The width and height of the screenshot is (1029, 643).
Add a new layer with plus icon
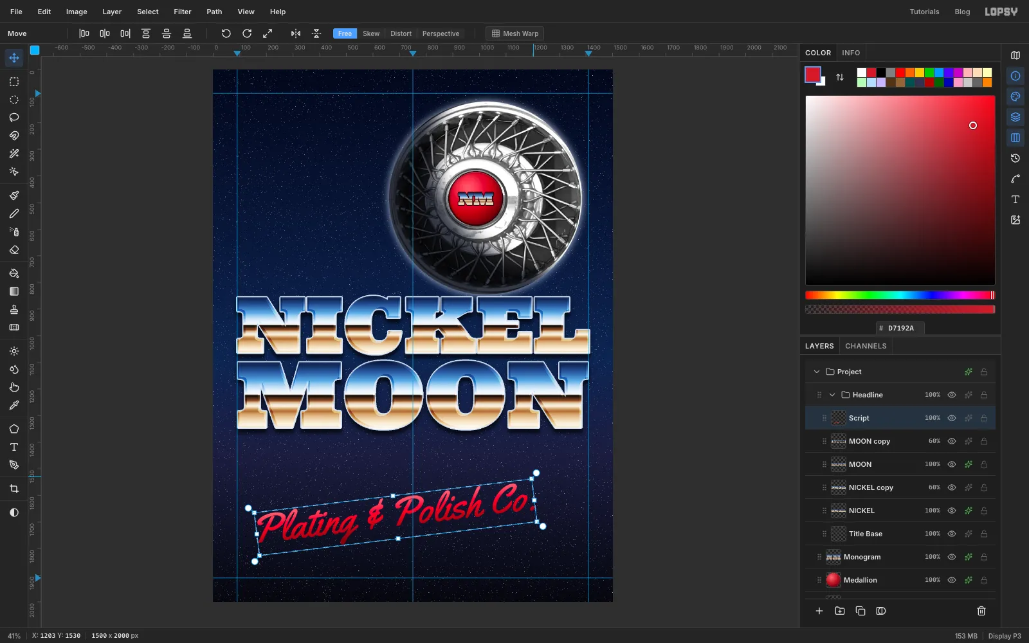819,611
